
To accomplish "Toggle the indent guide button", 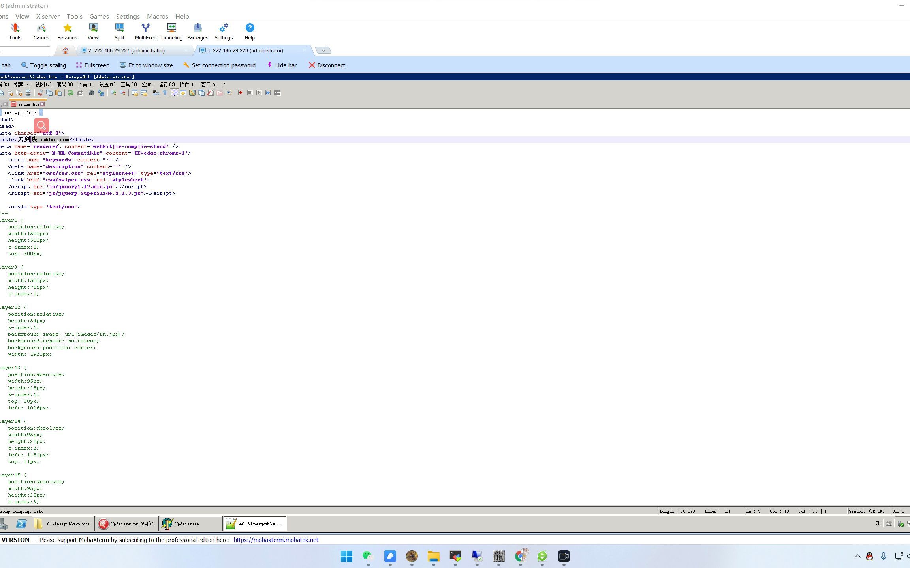I will pos(174,93).
